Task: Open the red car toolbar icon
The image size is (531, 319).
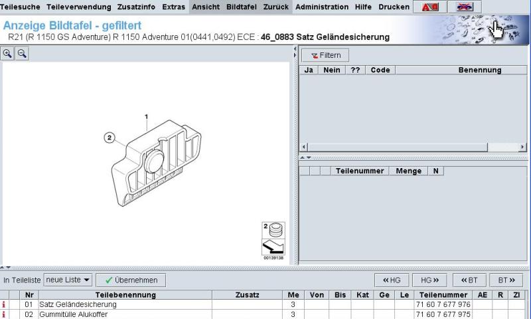Action: coord(429,7)
